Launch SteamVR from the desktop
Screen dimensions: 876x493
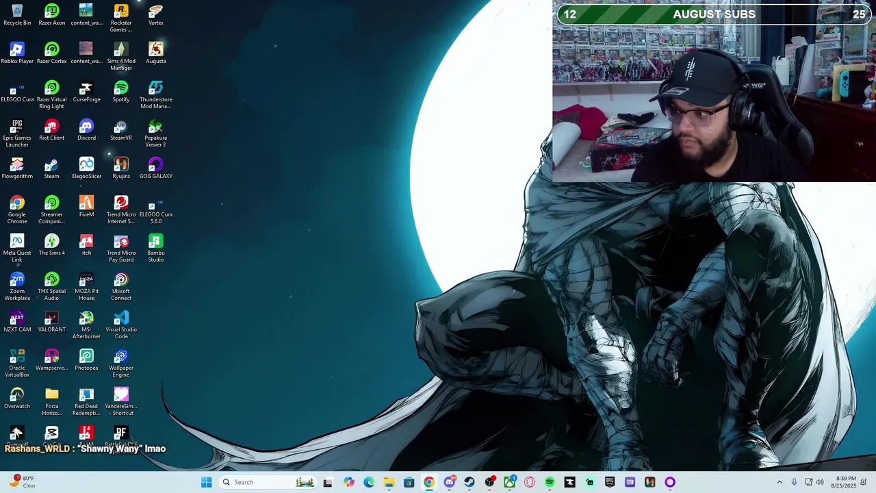[x=121, y=130]
